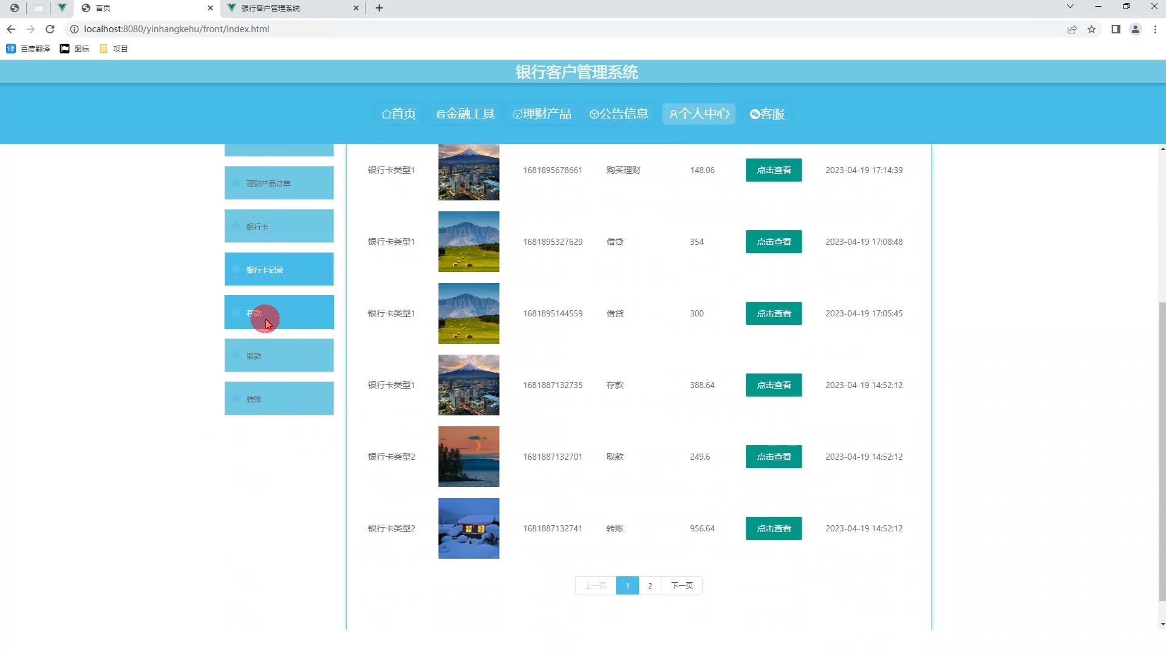Open the 百度翻译 bookmark
The image size is (1166, 651).
[29, 49]
